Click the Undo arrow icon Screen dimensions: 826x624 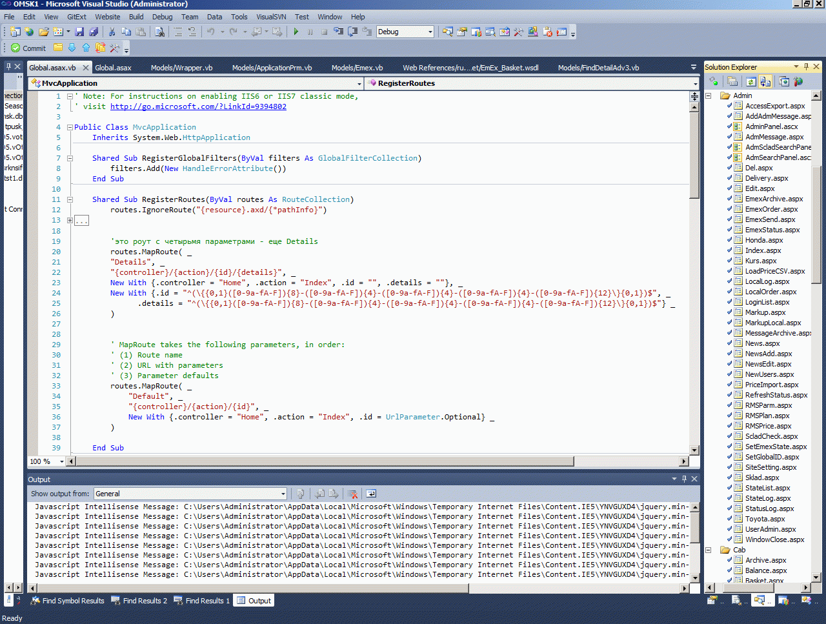(211, 32)
